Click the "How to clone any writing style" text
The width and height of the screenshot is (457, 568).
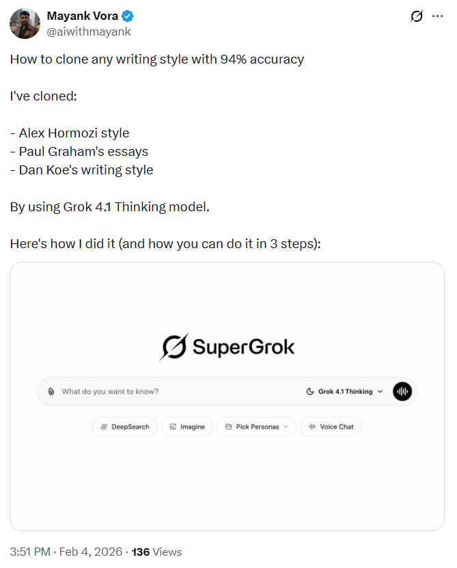pyautogui.click(x=156, y=59)
